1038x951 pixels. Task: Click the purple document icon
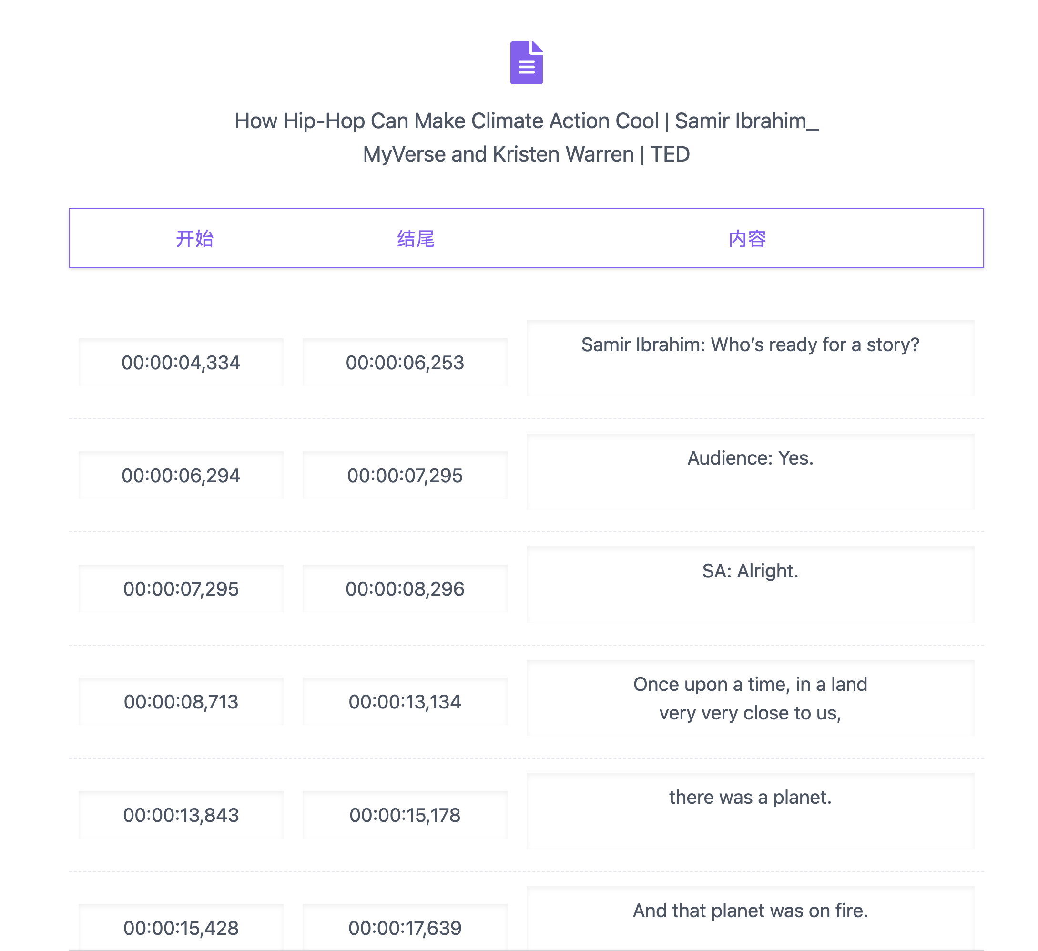[x=526, y=63]
